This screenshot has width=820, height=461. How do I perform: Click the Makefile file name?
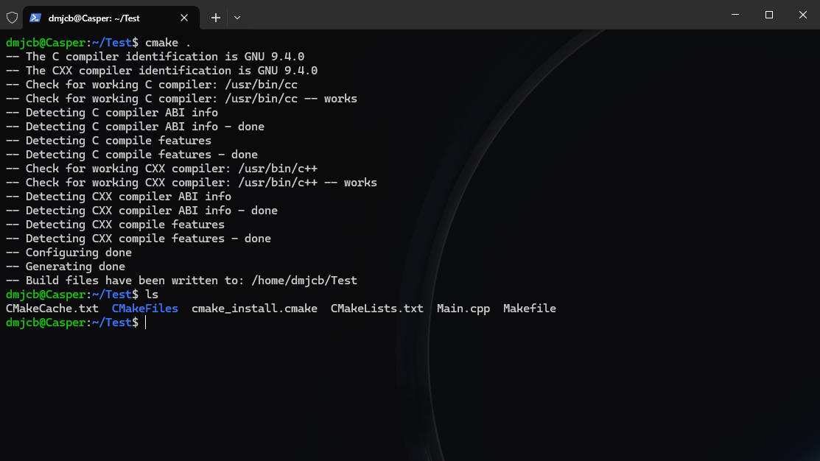click(x=529, y=309)
